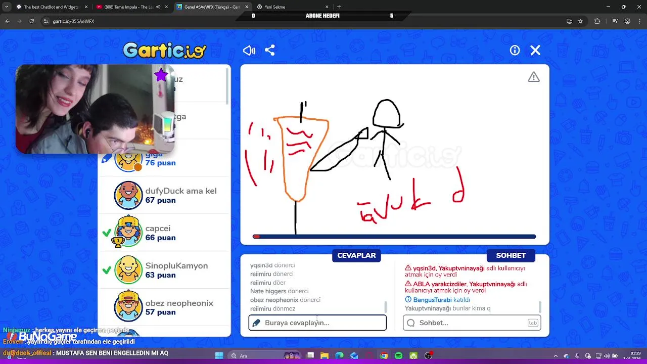Click the obez neopheonix dönerci answer

(x=285, y=300)
